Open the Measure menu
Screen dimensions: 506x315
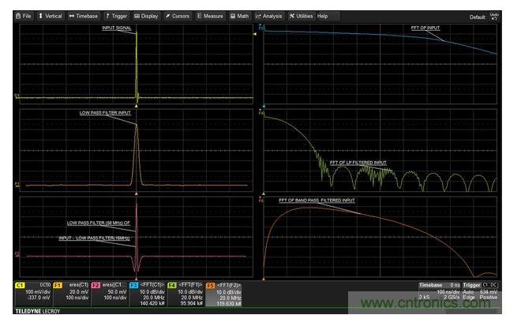tap(210, 16)
